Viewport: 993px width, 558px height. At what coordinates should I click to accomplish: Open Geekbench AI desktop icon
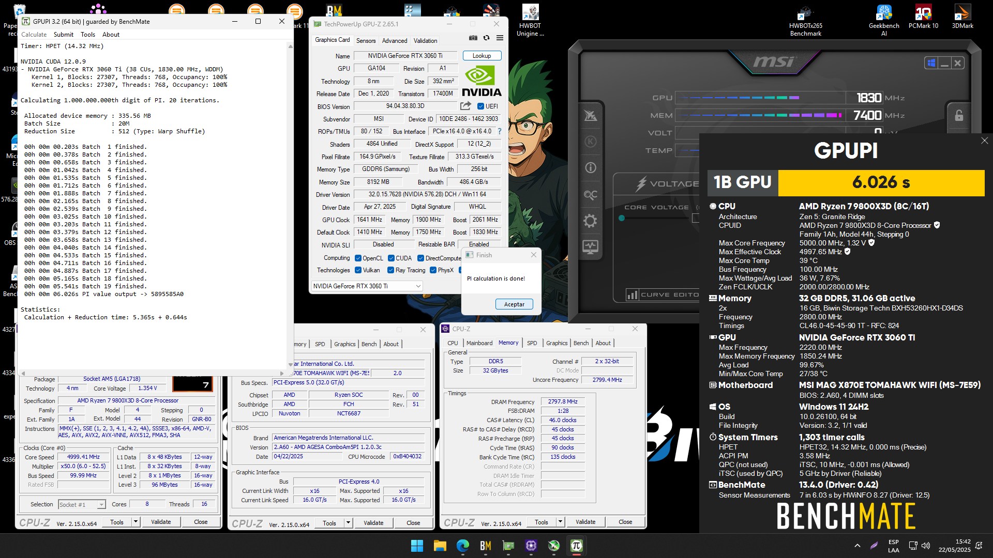pos(884,21)
